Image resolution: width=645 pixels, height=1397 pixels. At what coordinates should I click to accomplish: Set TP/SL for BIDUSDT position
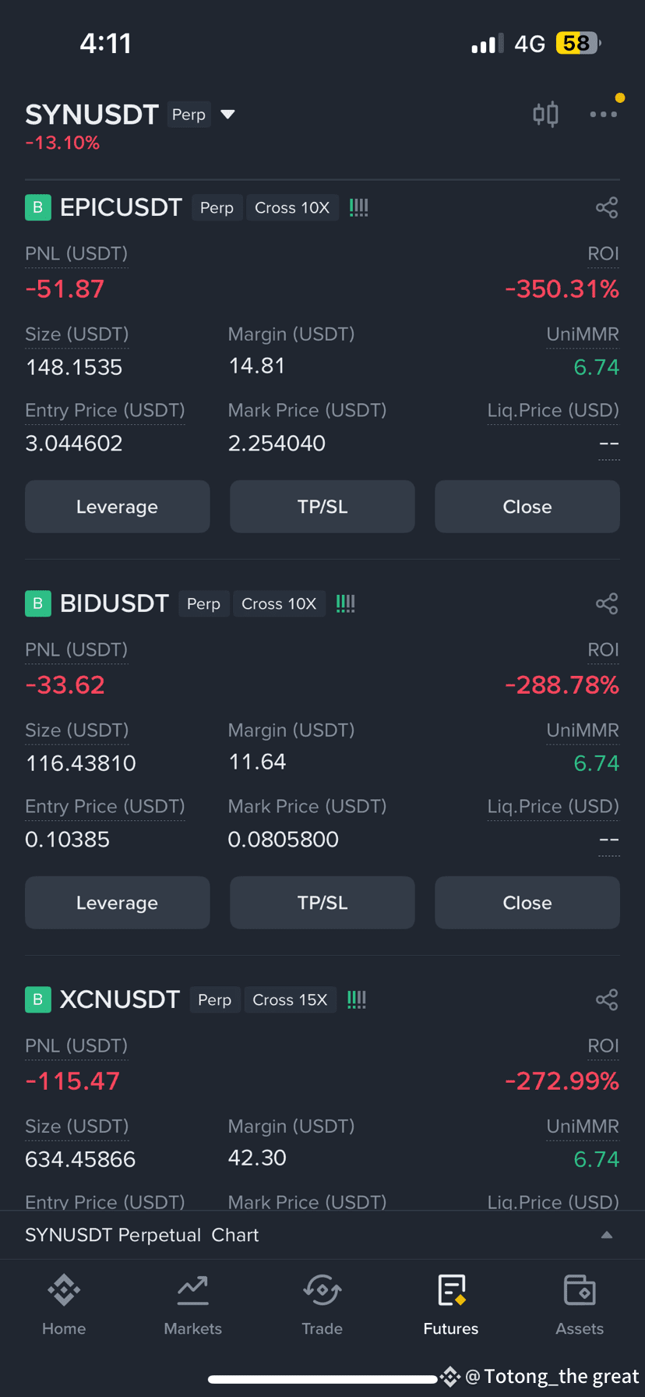(x=322, y=903)
